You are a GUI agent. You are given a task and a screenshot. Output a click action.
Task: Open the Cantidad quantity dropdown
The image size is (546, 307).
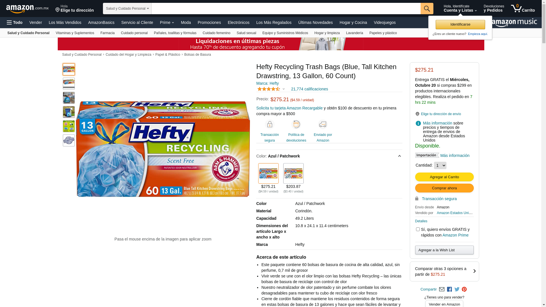(440, 165)
